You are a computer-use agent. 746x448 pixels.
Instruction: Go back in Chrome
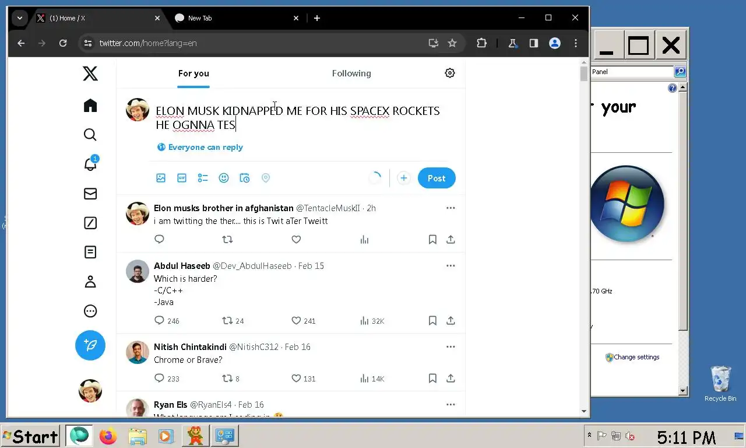click(x=21, y=43)
